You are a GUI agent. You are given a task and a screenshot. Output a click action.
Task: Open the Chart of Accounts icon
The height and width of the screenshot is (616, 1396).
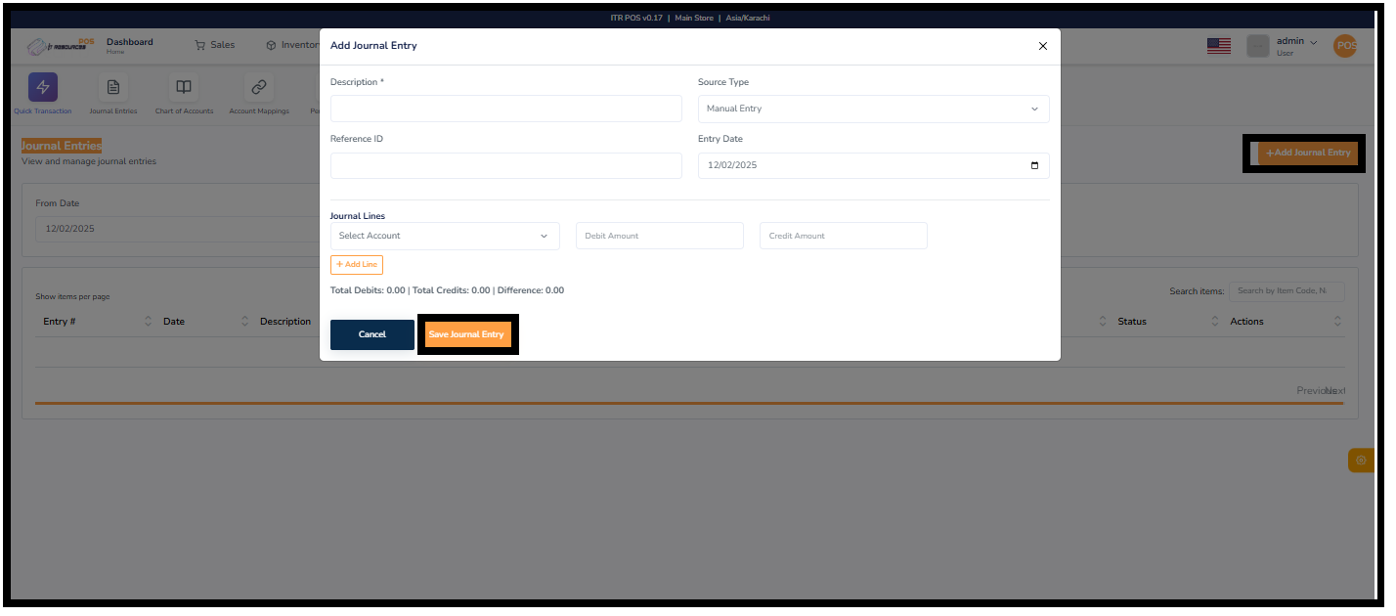click(x=183, y=87)
